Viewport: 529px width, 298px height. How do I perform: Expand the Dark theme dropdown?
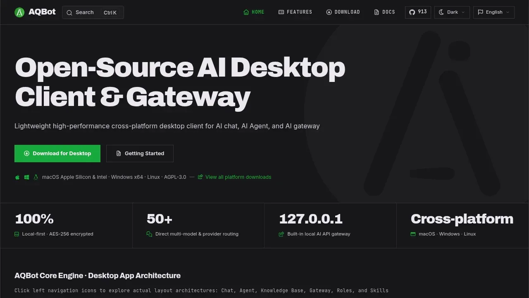coord(452,12)
